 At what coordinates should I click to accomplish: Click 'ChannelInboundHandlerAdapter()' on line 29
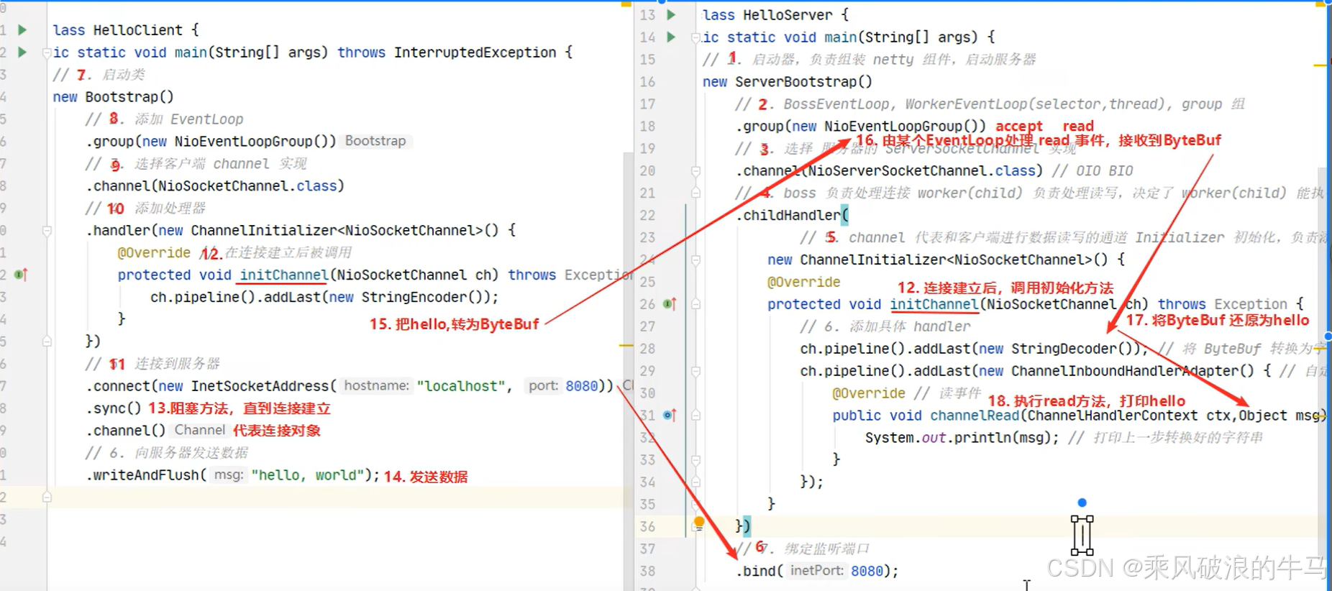1133,371
